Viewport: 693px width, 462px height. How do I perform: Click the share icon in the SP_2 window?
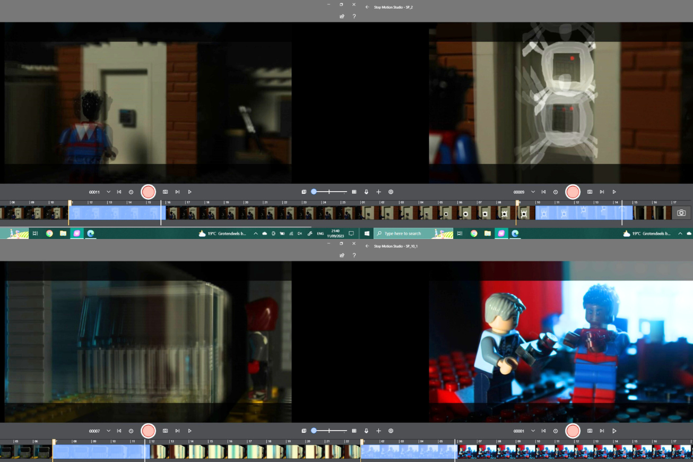342,16
